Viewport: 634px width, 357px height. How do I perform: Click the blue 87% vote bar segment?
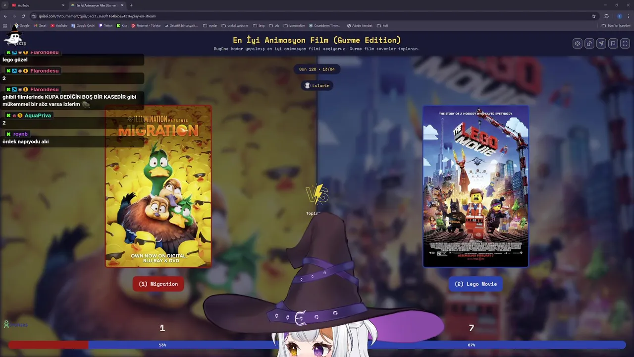(357, 345)
